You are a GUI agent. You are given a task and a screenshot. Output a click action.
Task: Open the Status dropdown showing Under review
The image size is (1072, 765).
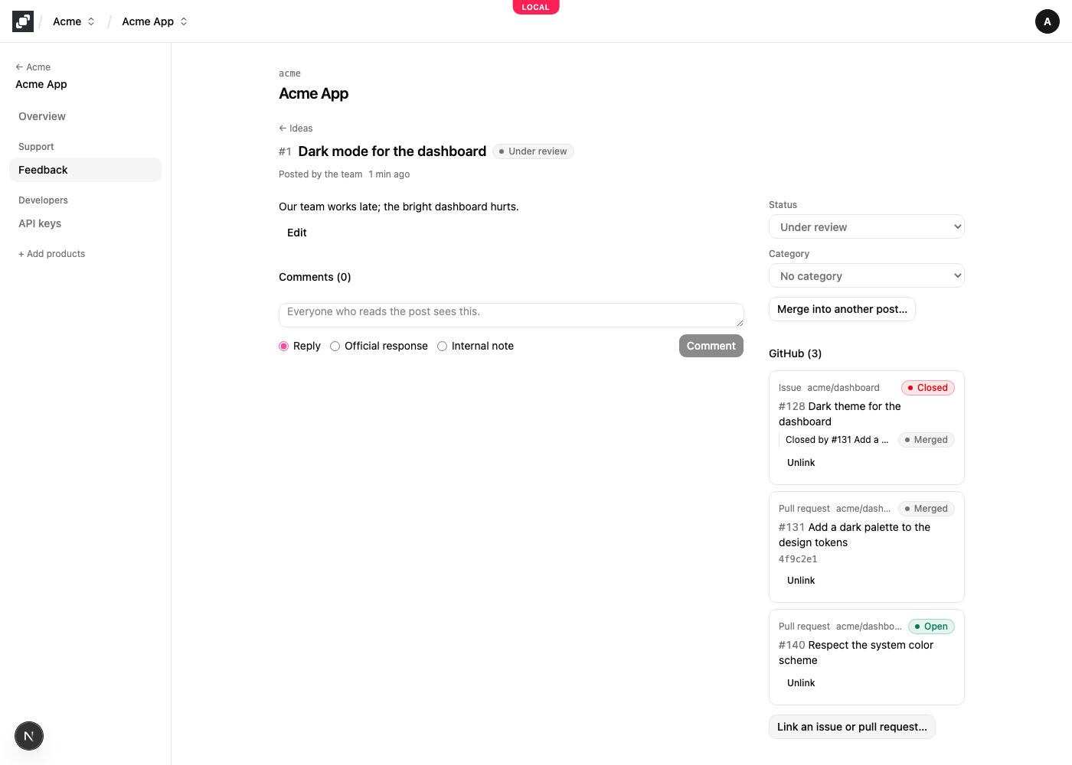pos(867,226)
